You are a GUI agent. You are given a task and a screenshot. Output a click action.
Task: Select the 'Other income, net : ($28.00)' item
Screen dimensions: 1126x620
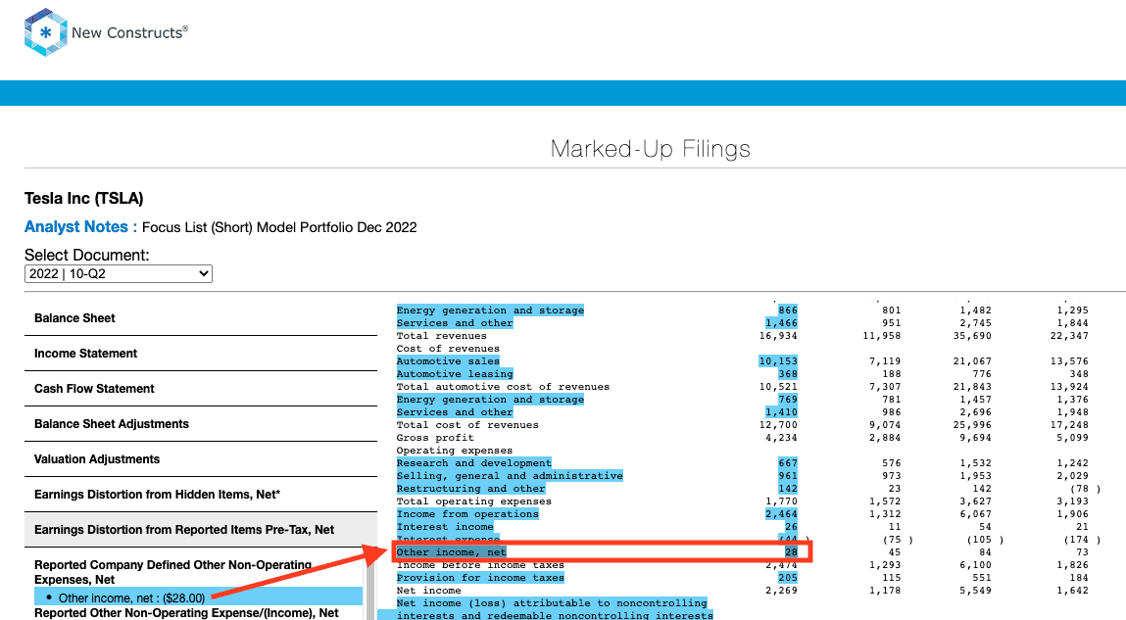coord(198,597)
